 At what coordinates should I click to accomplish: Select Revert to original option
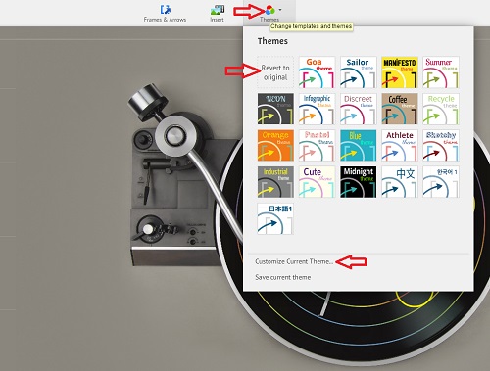[x=275, y=72]
